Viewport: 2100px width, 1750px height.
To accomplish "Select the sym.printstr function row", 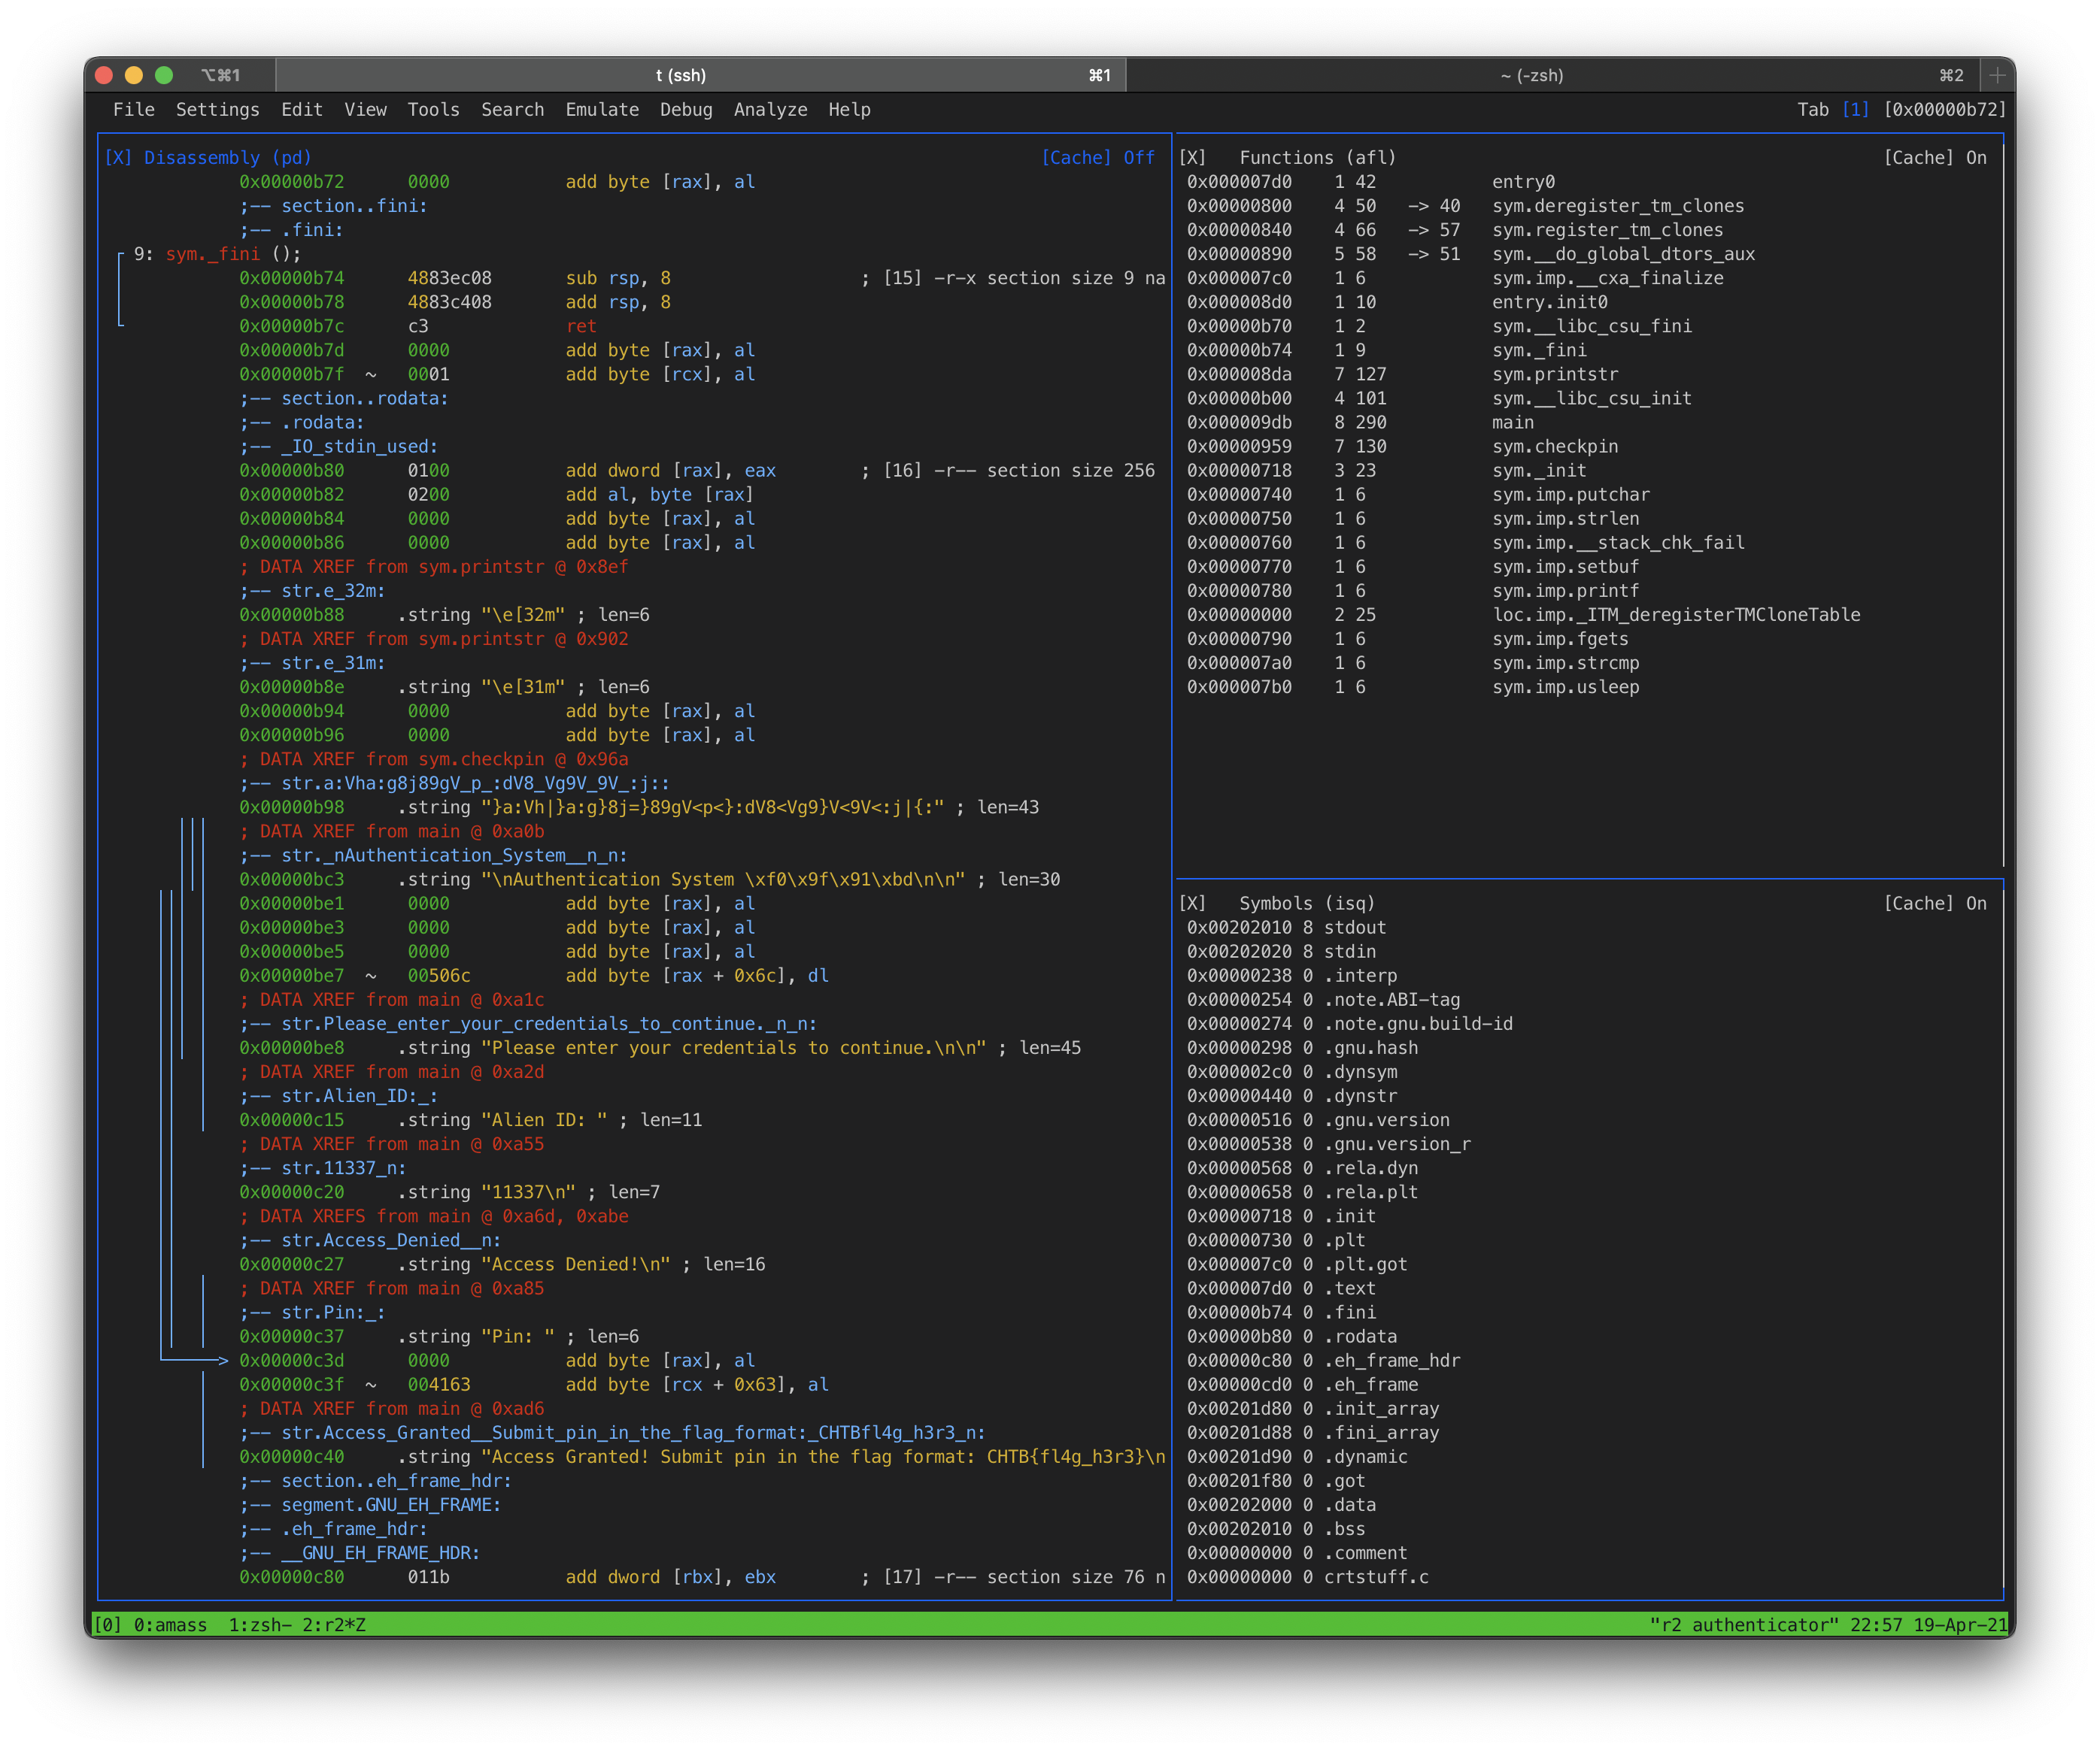I will tap(1402, 374).
